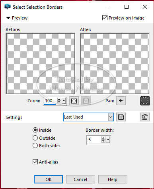Click the save preset floppy disk icon
The image size is (154, 189).
(121, 117)
